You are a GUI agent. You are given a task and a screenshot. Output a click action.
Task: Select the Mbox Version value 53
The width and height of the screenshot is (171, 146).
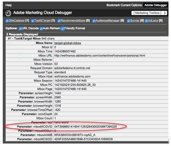click(x=56, y=64)
